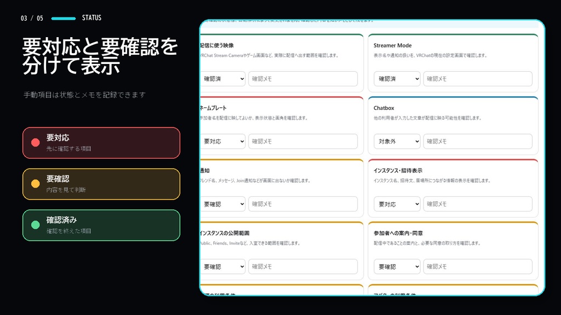Click the 確認メモ field in Chatbox card

478,142
